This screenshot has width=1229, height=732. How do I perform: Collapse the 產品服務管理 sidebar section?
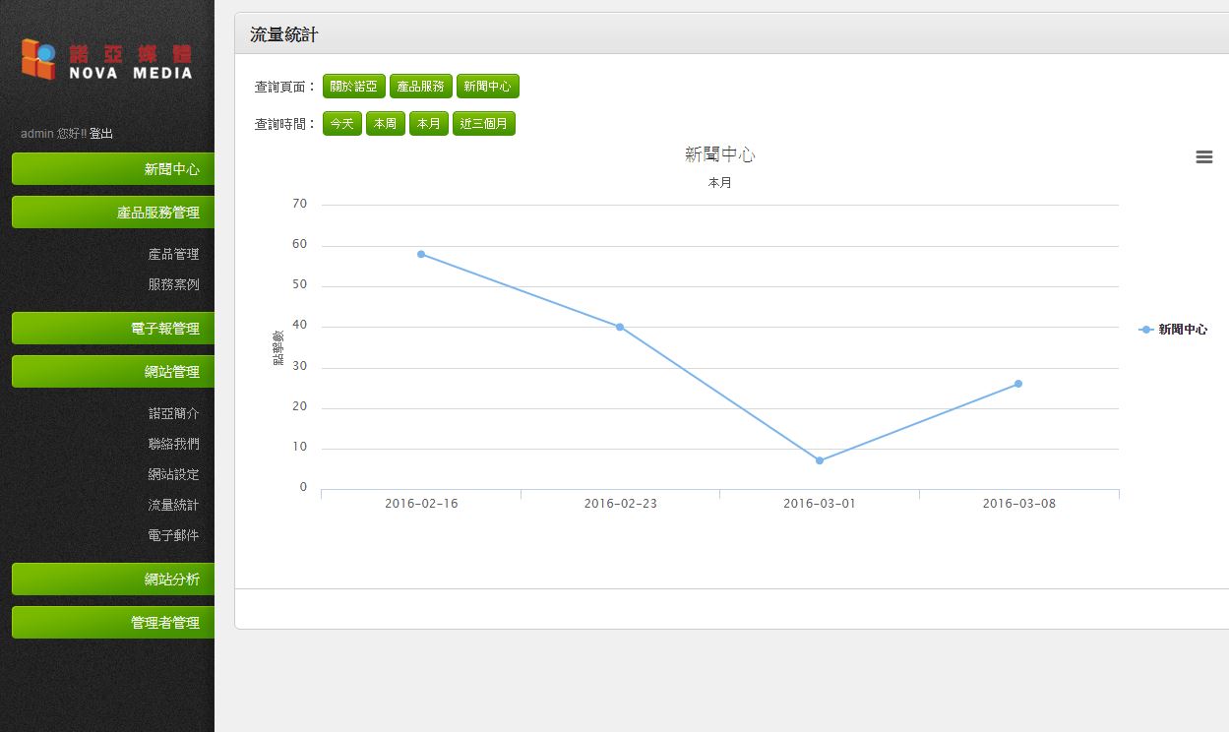[113, 213]
